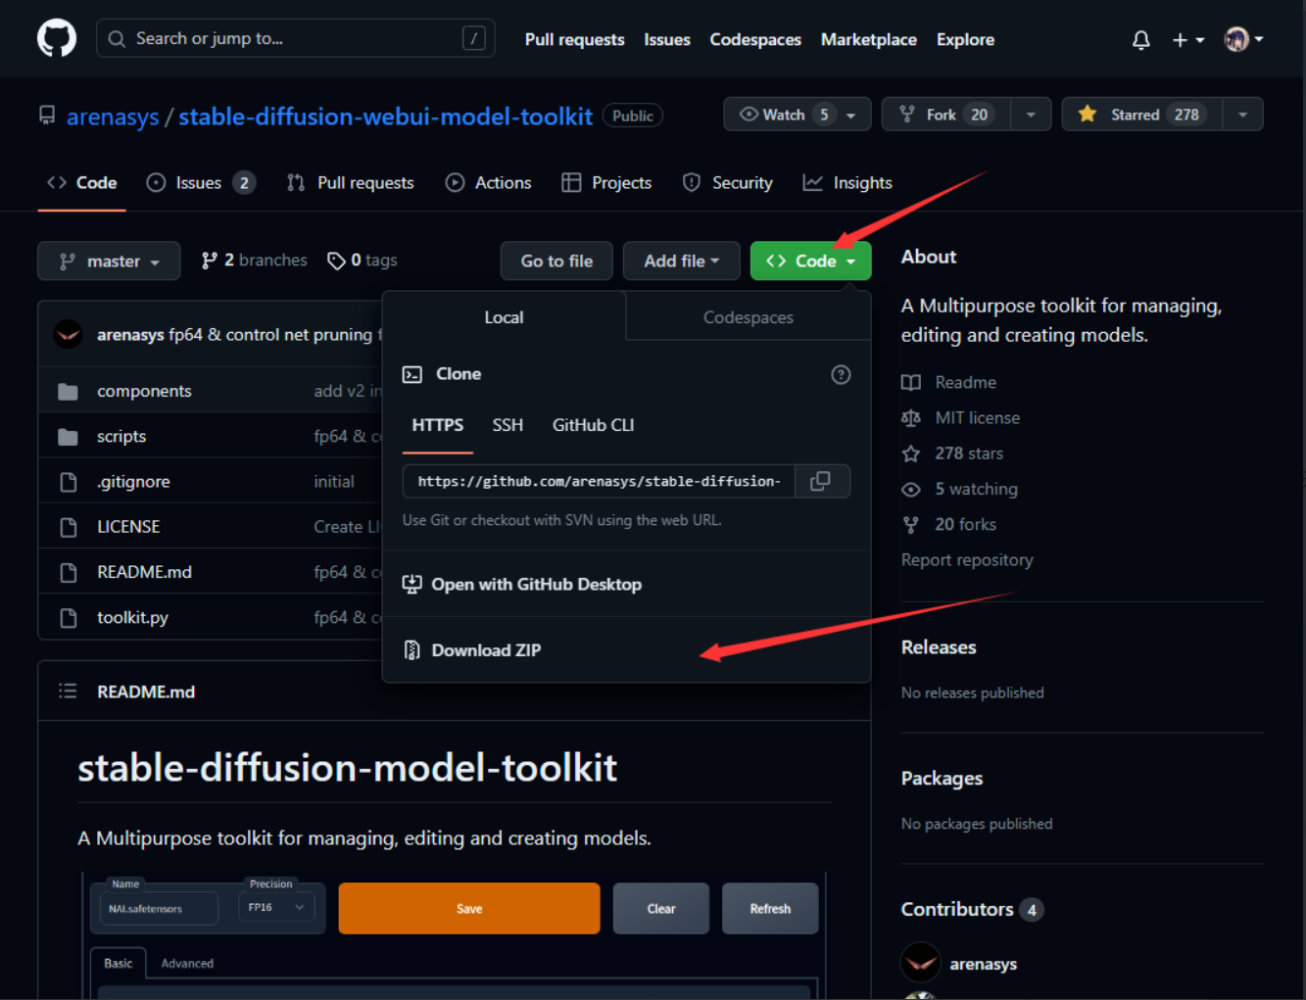The height and width of the screenshot is (1000, 1306).
Task: Toggle the Starred button
Action: 1142,115
